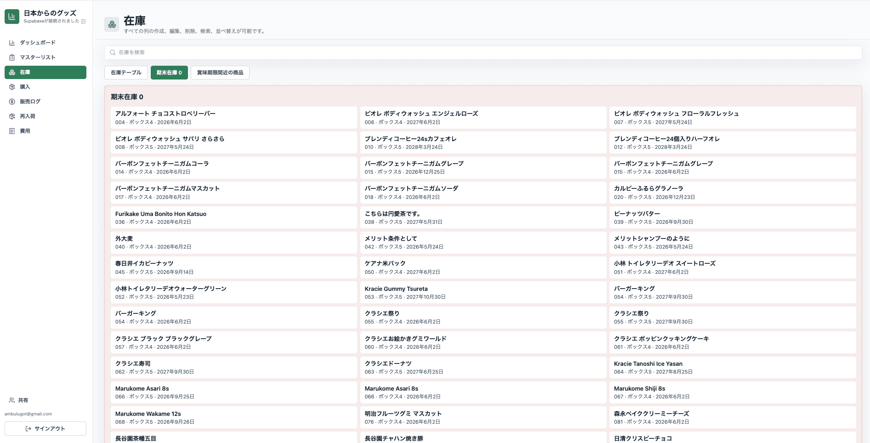The height and width of the screenshot is (443, 870).
Task: Click the ダッシュボード chart icon
Action: pos(12,43)
